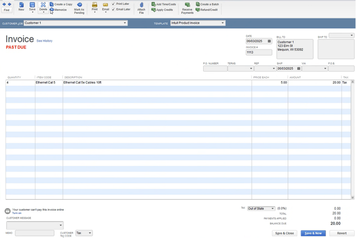Click the Quantity column header
Image resolution: width=356 pixels, height=238 pixels.
point(14,77)
